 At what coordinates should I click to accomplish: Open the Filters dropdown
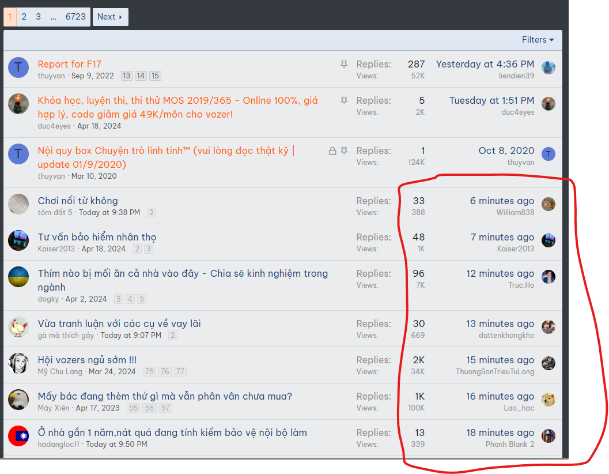point(538,40)
